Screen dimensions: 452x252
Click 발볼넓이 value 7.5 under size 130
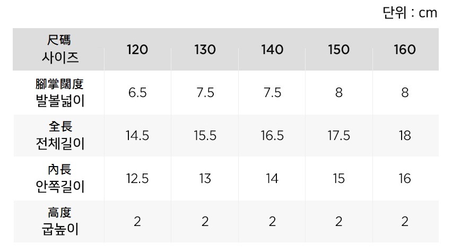[205, 92]
